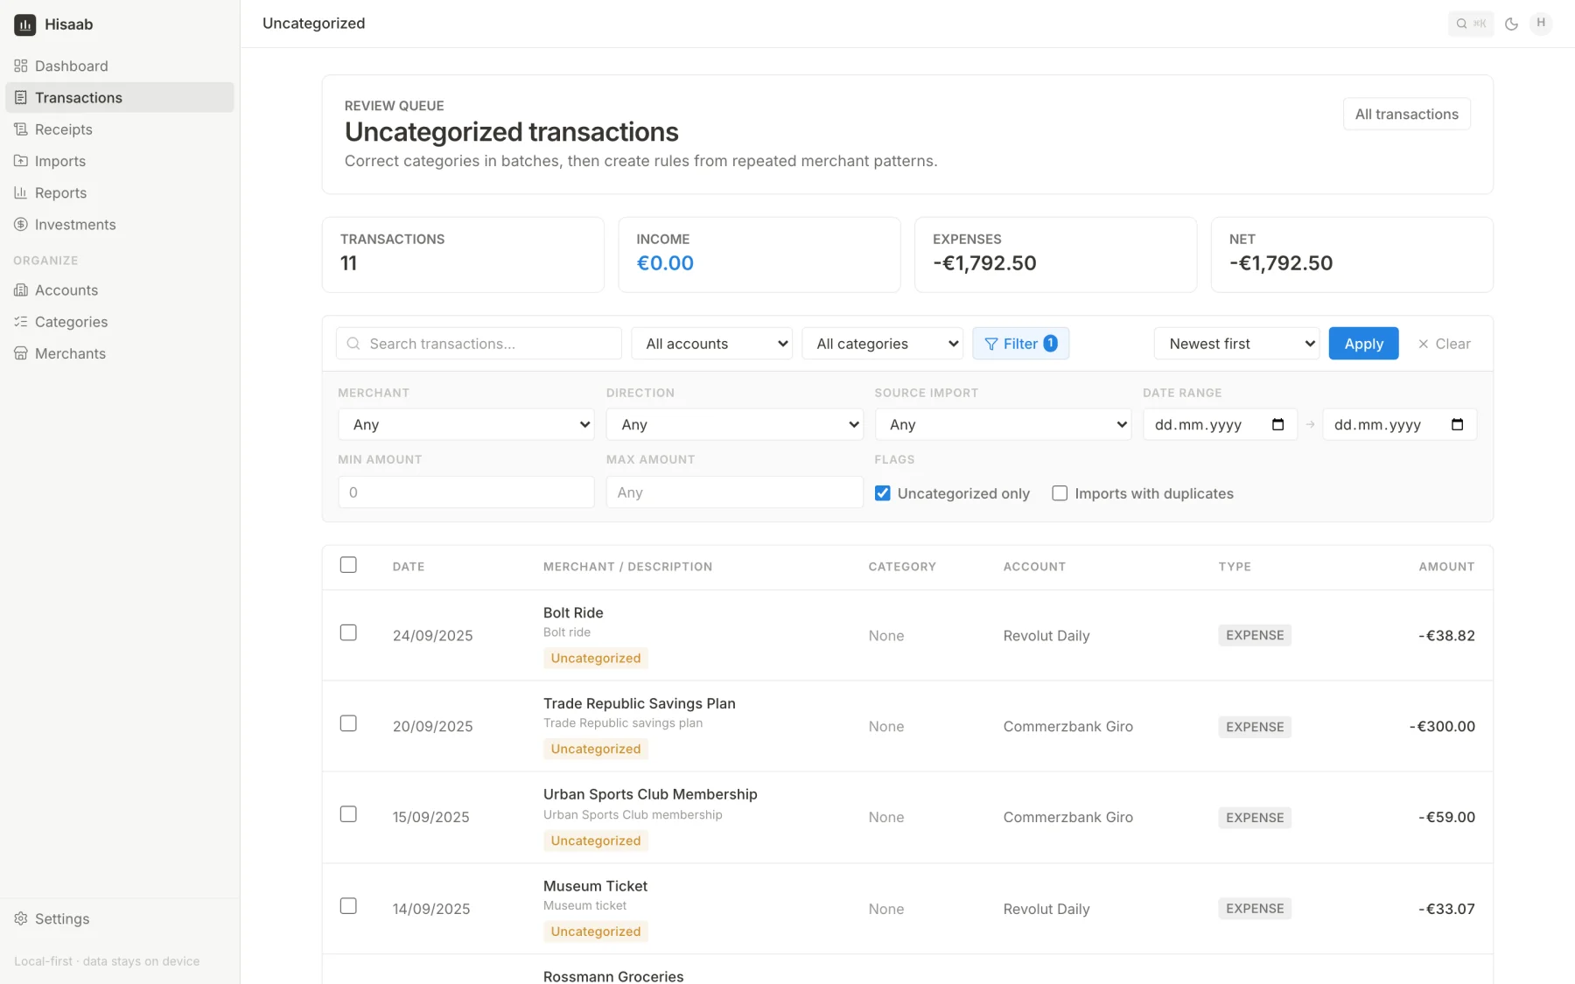The height and width of the screenshot is (984, 1575).
Task: Select the Bolt Ride transaction checkbox
Action: click(x=348, y=632)
